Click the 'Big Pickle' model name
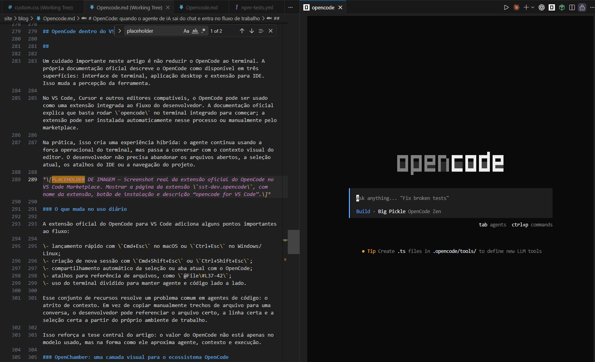The height and width of the screenshot is (362, 595). point(392,211)
